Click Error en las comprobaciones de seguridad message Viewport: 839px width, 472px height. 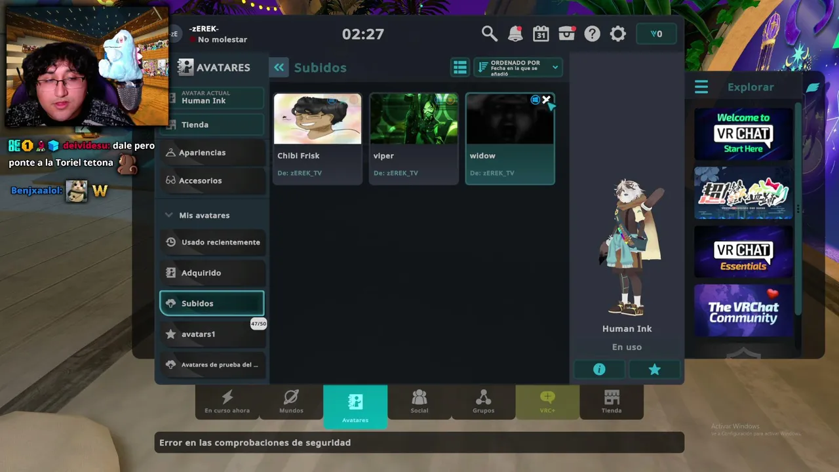[x=255, y=443]
